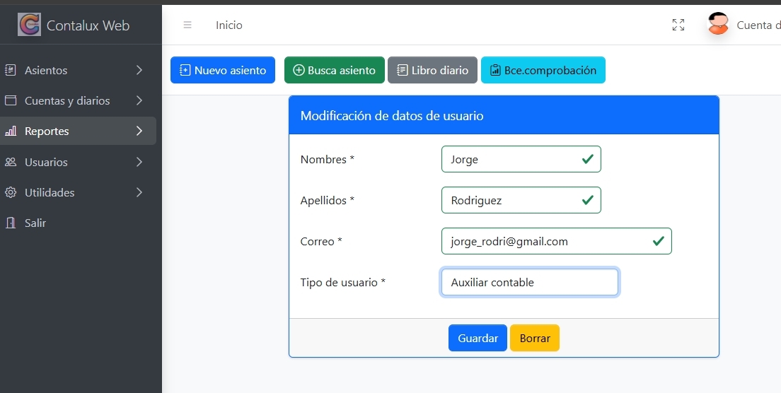Click the user avatar picture
The image size is (781, 393).
tap(718, 25)
